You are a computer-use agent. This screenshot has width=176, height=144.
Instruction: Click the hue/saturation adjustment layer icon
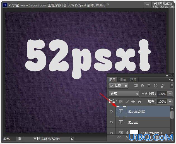pos(121,133)
